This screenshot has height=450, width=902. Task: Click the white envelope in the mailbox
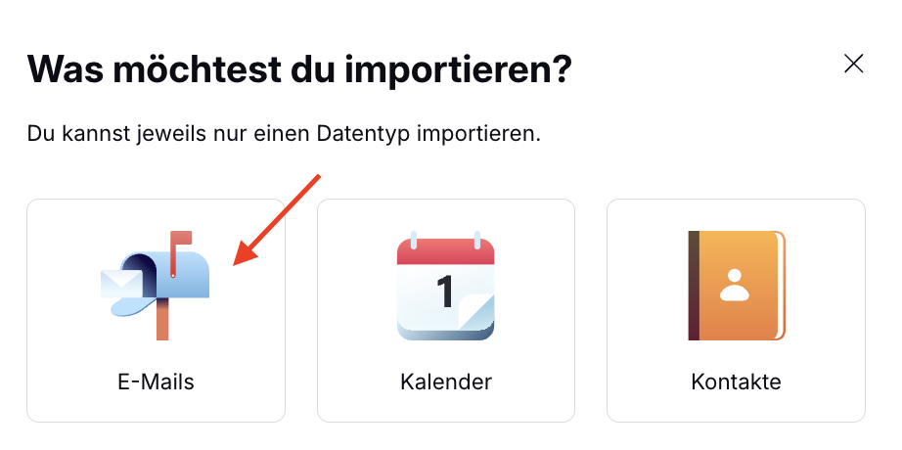click(119, 284)
